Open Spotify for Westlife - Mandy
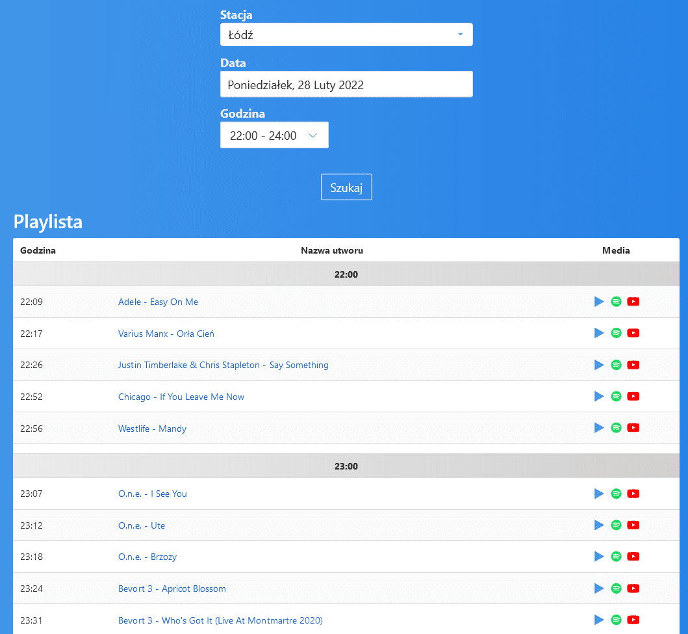Screen dimensions: 688x634 tap(616, 428)
